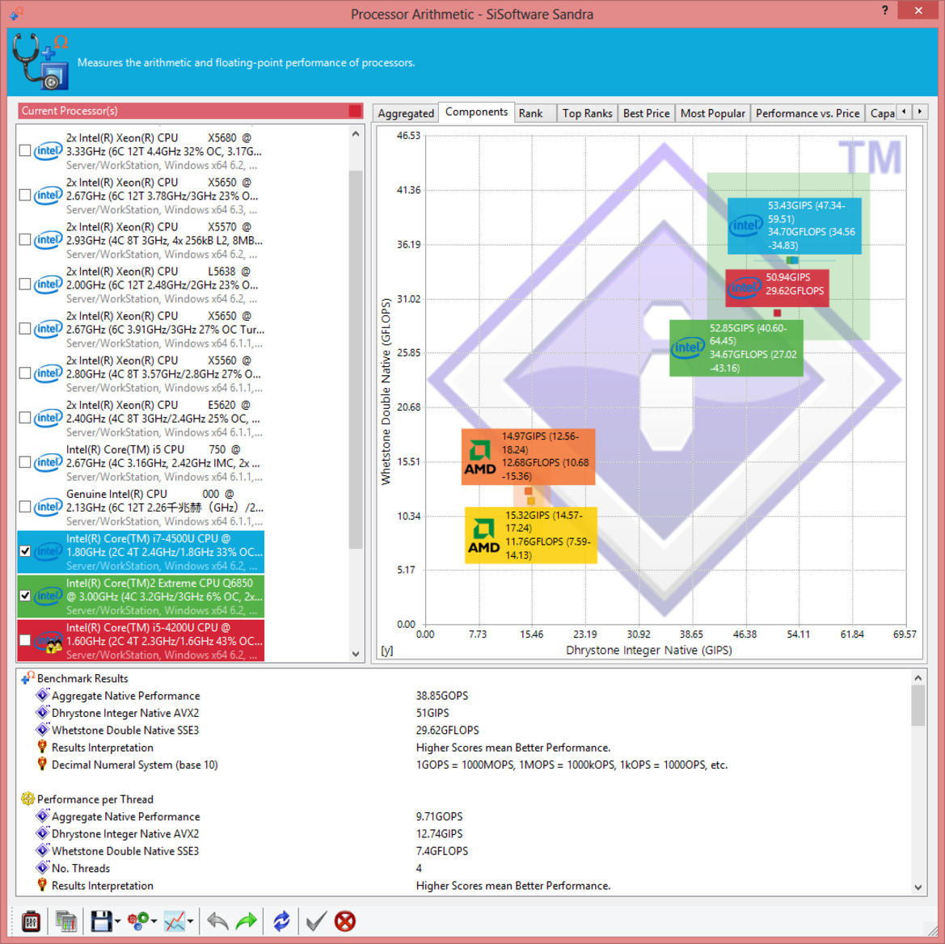This screenshot has height=944, width=945.
Task: Click the question mark help button in title bar
Action: [x=884, y=11]
